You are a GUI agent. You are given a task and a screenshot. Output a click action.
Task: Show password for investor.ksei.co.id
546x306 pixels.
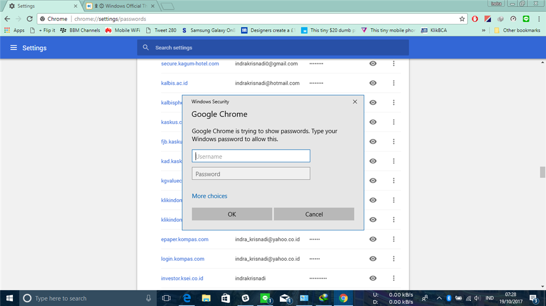[373, 278]
